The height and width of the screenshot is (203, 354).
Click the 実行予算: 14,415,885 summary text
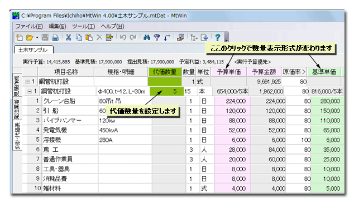(46, 62)
